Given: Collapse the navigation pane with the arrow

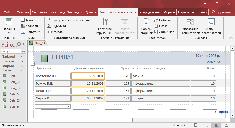Looking at the screenshot, I should pos(24,44).
